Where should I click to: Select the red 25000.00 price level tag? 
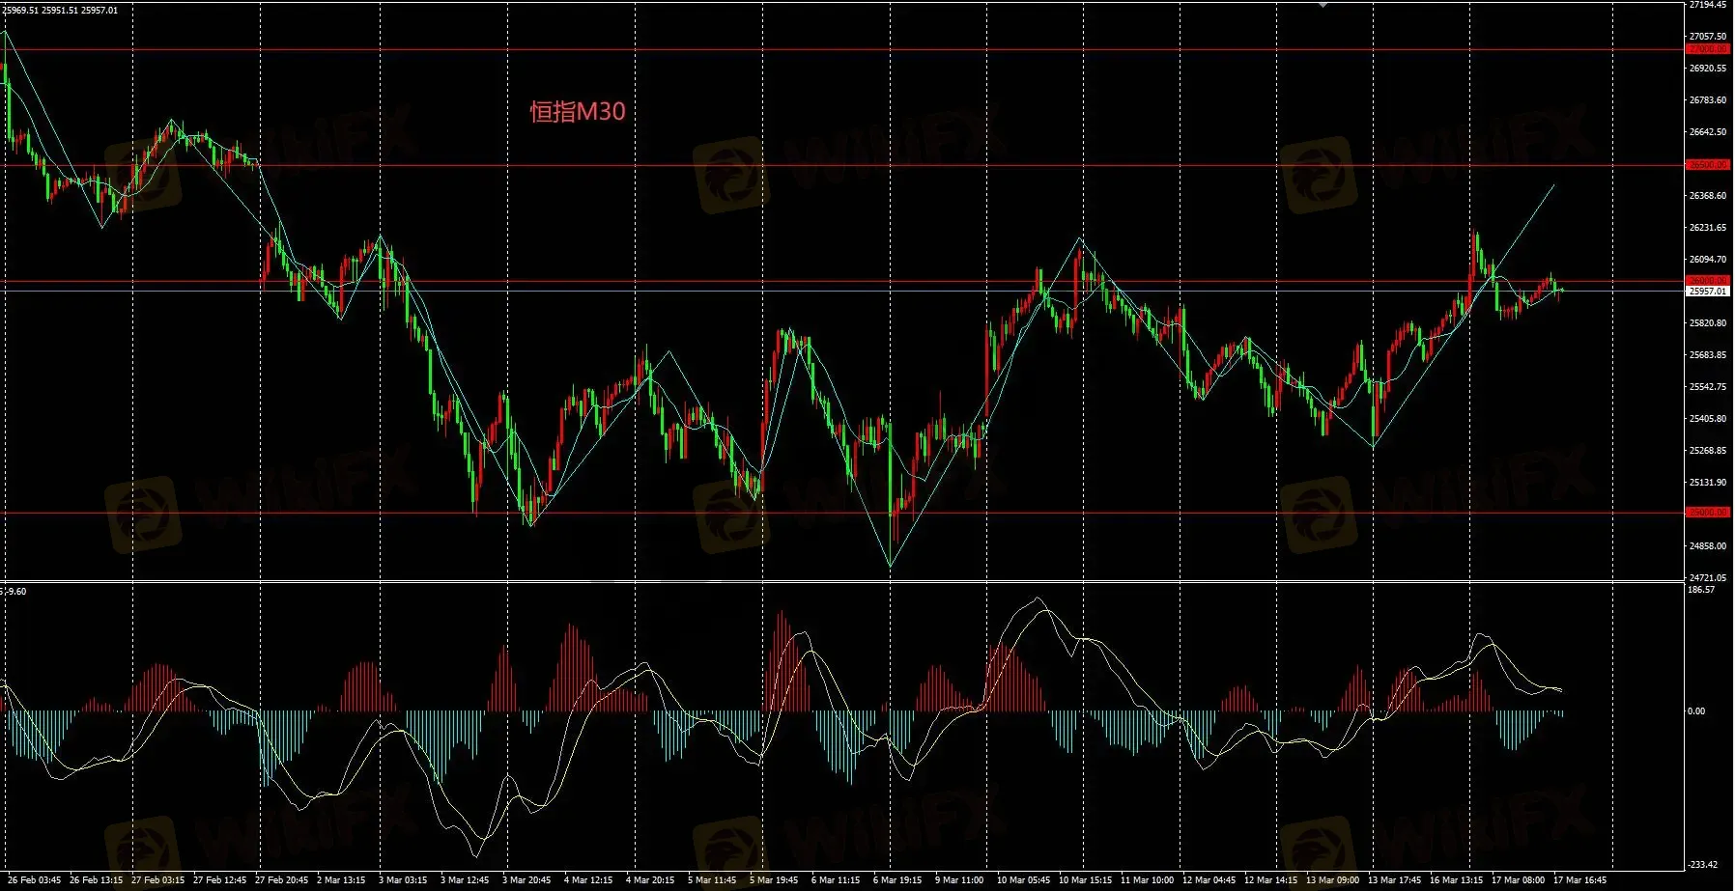(1707, 513)
